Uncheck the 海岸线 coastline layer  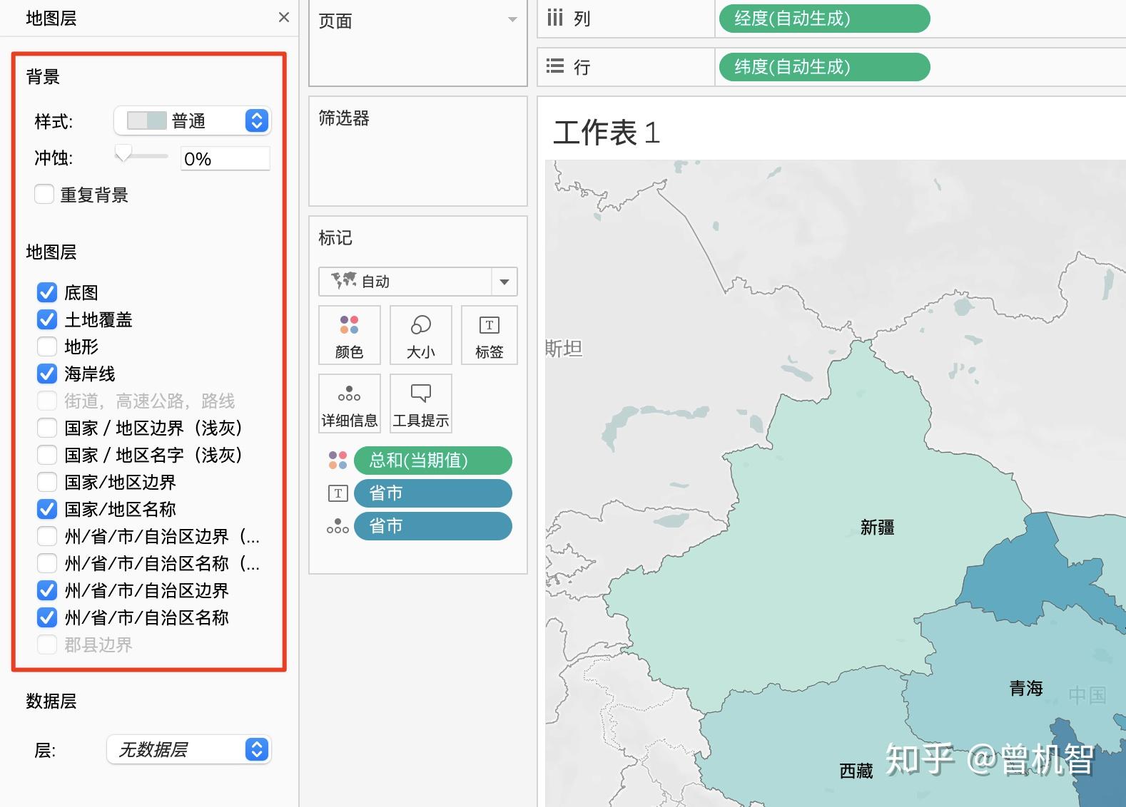(x=47, y=374)
